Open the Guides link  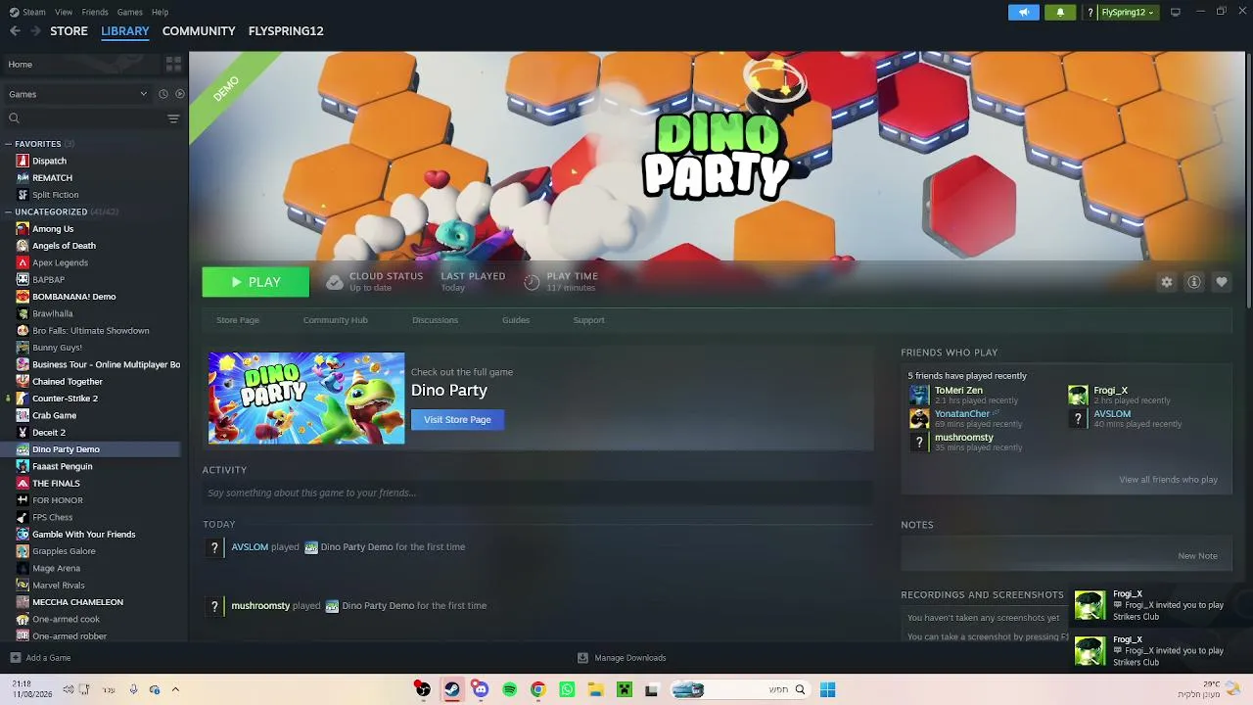tap(516, 320)
